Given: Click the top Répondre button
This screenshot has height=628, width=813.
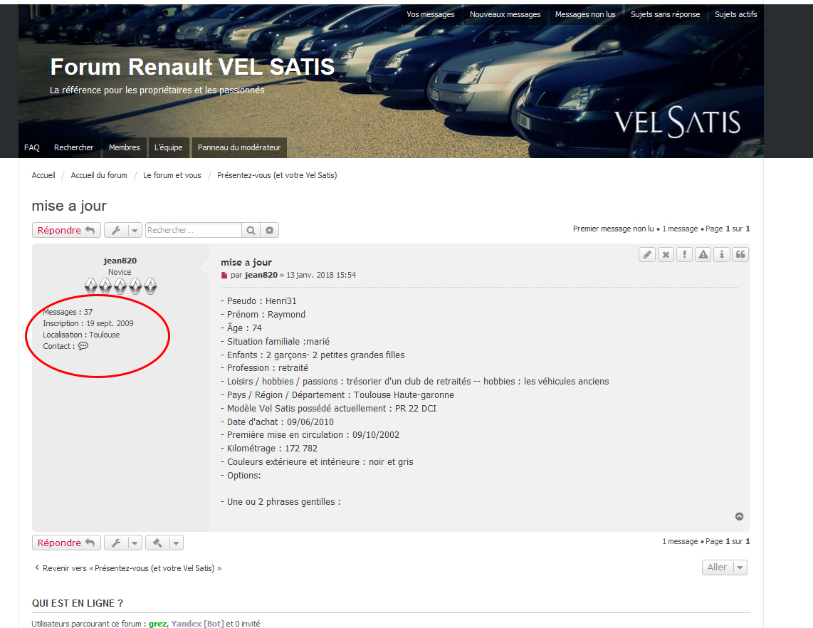Looking at the screenshot, I should tap(66, 230).
